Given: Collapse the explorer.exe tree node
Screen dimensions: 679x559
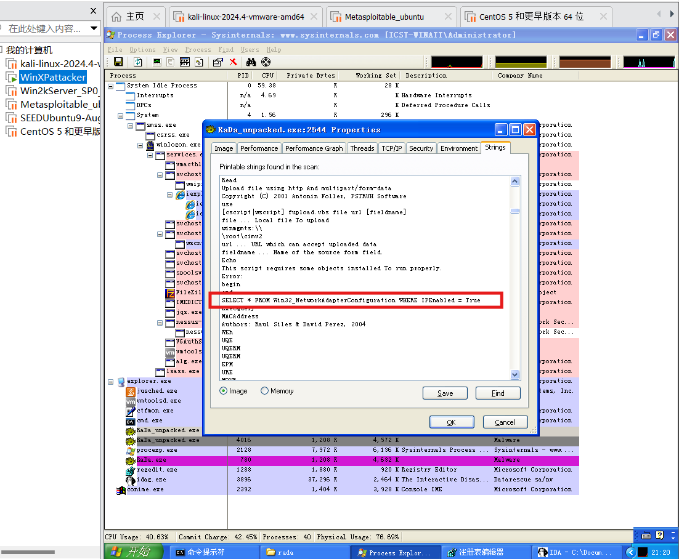Looking at the screenshot, I should click(111, 382).
